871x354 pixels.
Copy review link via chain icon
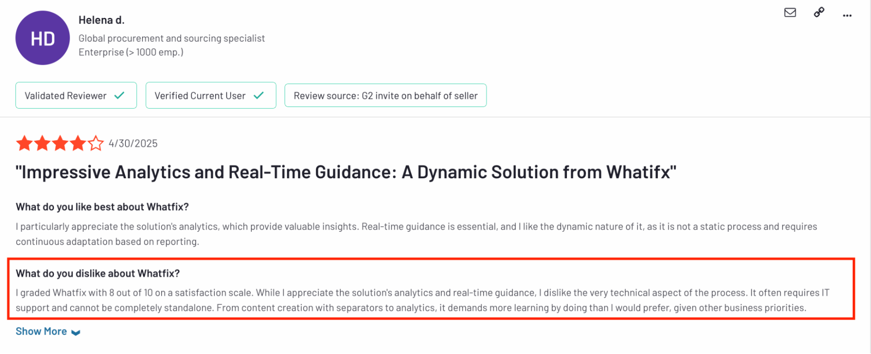[819, 12]
